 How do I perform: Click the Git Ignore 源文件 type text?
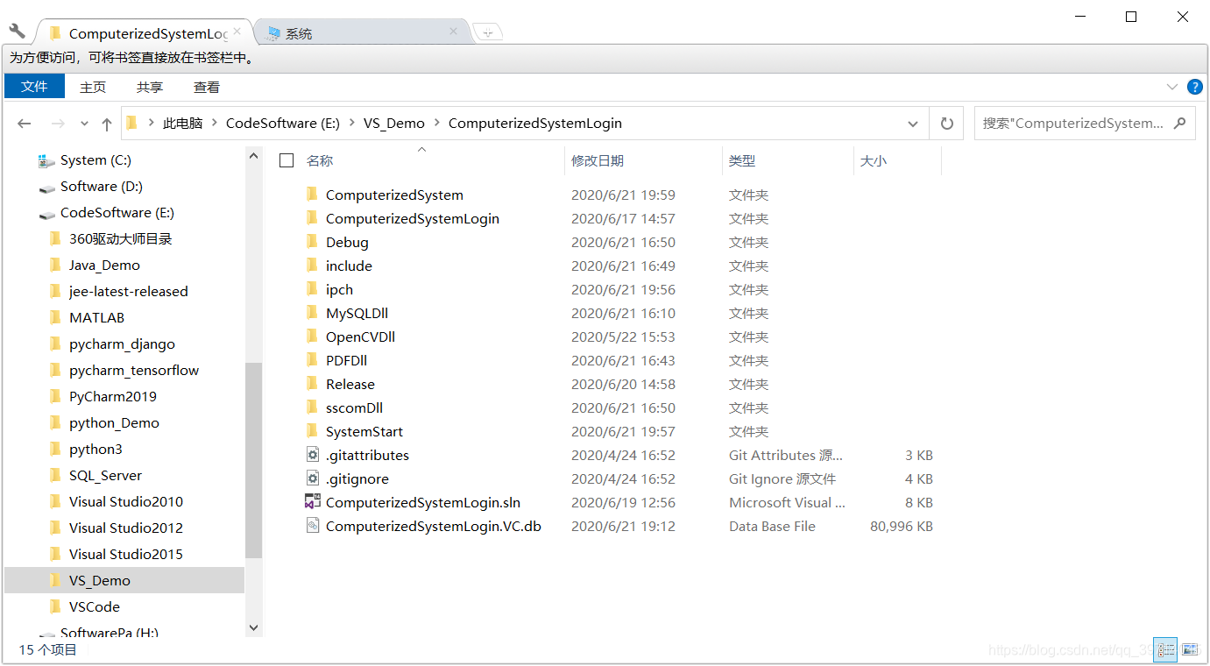[x=782, y=479]
